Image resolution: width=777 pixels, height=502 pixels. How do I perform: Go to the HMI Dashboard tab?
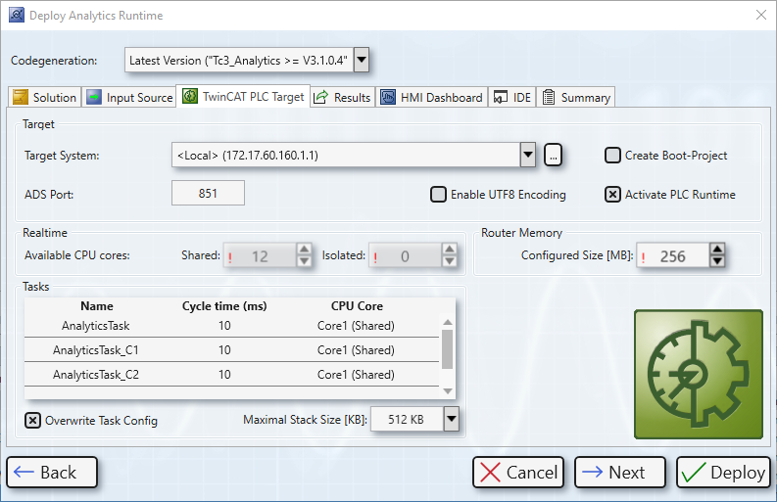click(431, 97)
